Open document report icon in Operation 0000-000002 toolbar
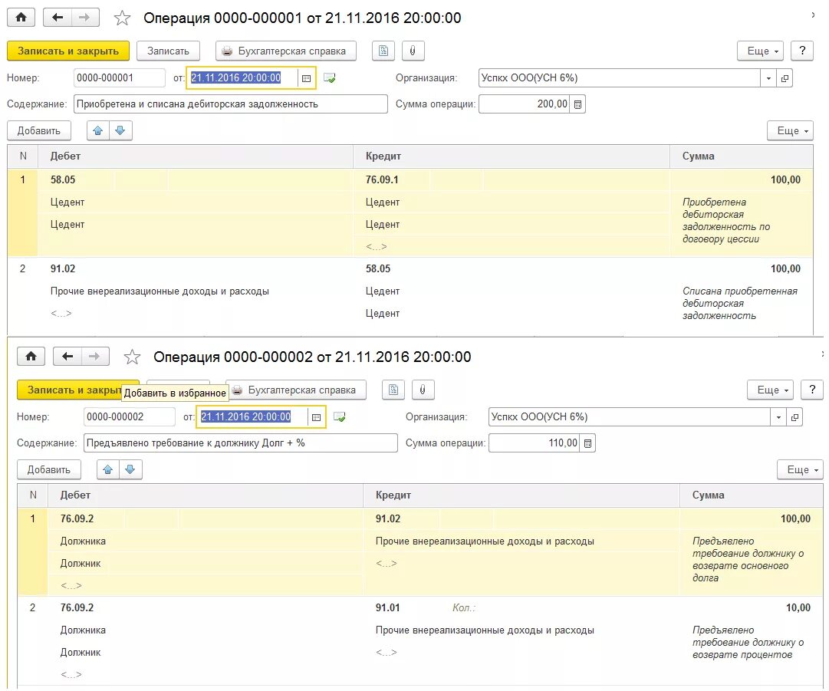Screen dimensions: 829x691 (x=393, y=390)
